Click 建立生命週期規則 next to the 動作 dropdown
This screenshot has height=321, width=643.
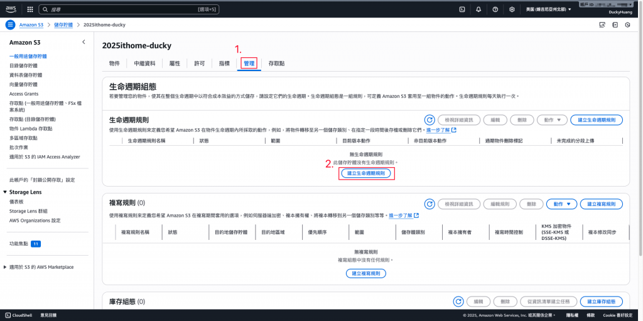597,120
